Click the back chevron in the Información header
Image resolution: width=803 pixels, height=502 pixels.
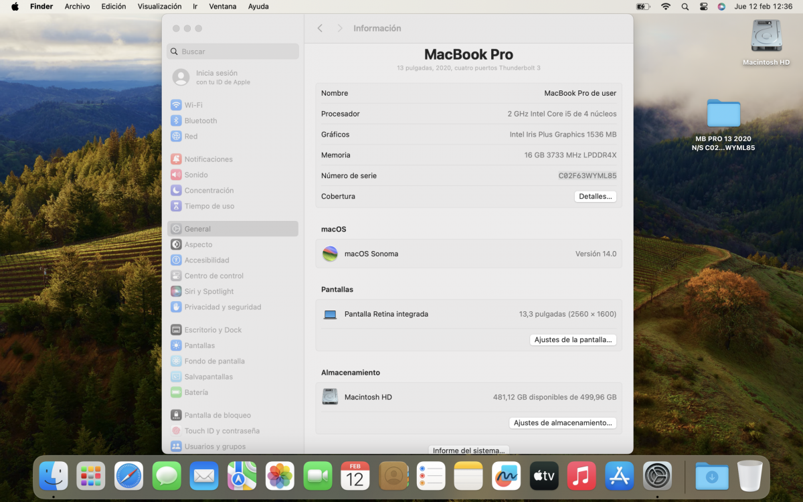tap(319, 28)
